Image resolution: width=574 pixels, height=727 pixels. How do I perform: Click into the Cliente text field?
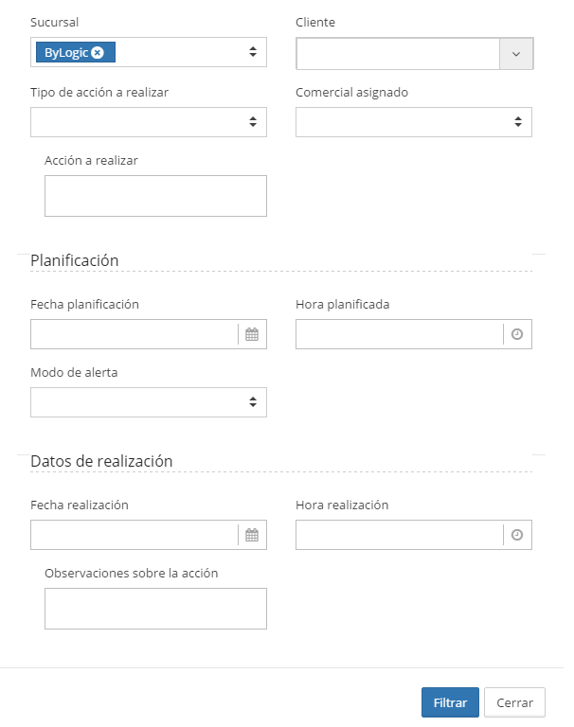click(398, 54)
